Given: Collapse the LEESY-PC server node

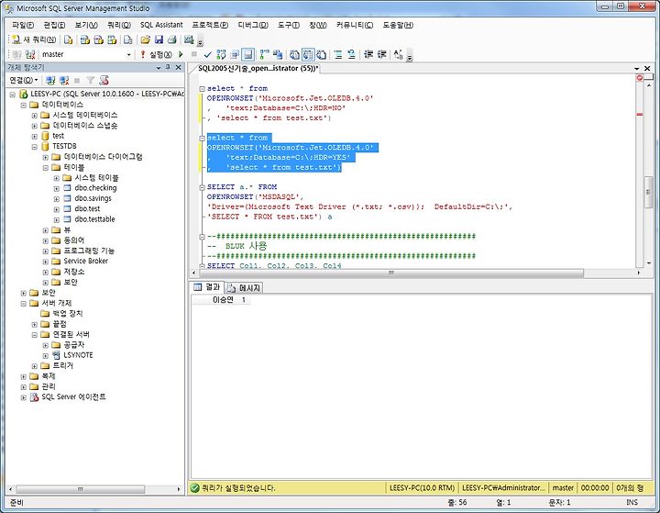Looking at the screenshot, I should [13, 94].
